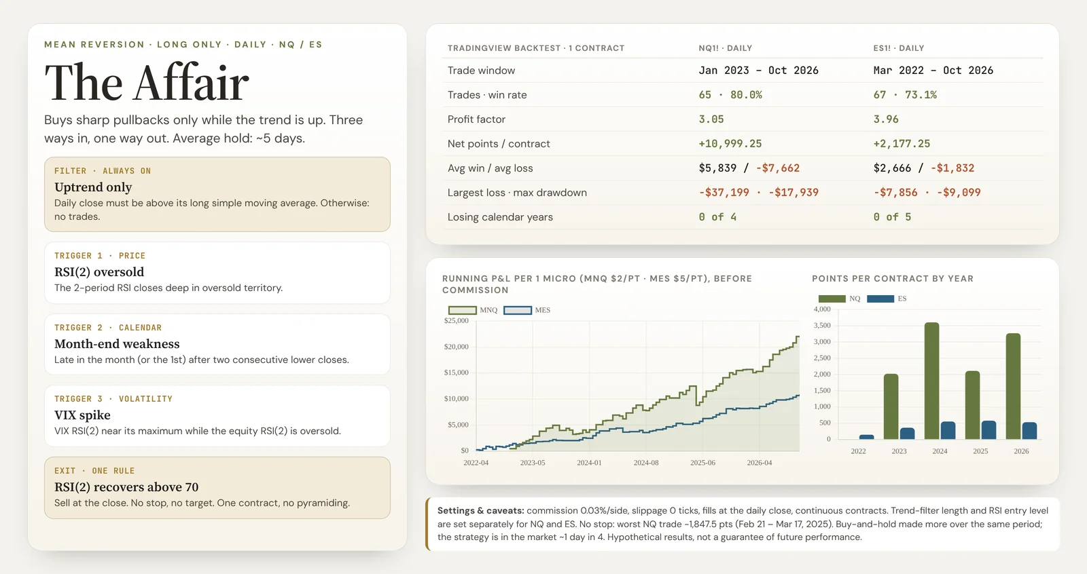Viewport: 1087px width, 574px height.
Task: Click the 2023 NQ green bar
Action: [x=891, y=407]
